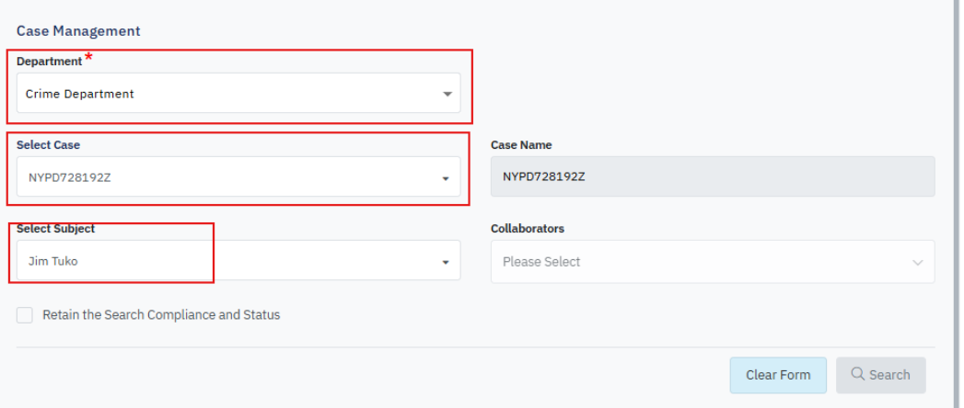Click the Department dropdown caret arrow

[447, 94]
